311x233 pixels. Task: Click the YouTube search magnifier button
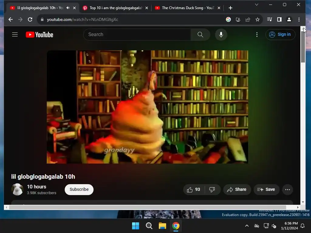(200, 35)
